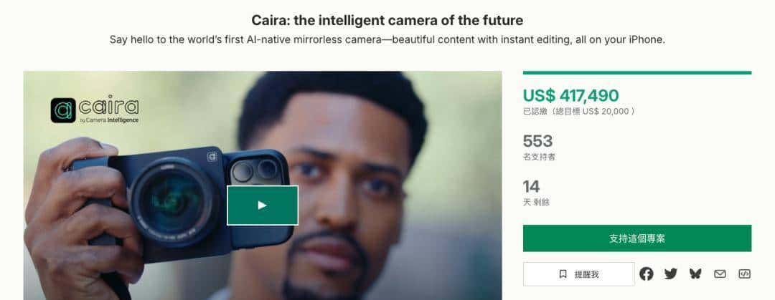
Task: Click the camera lens in the video
Action: tap(172, 201)
